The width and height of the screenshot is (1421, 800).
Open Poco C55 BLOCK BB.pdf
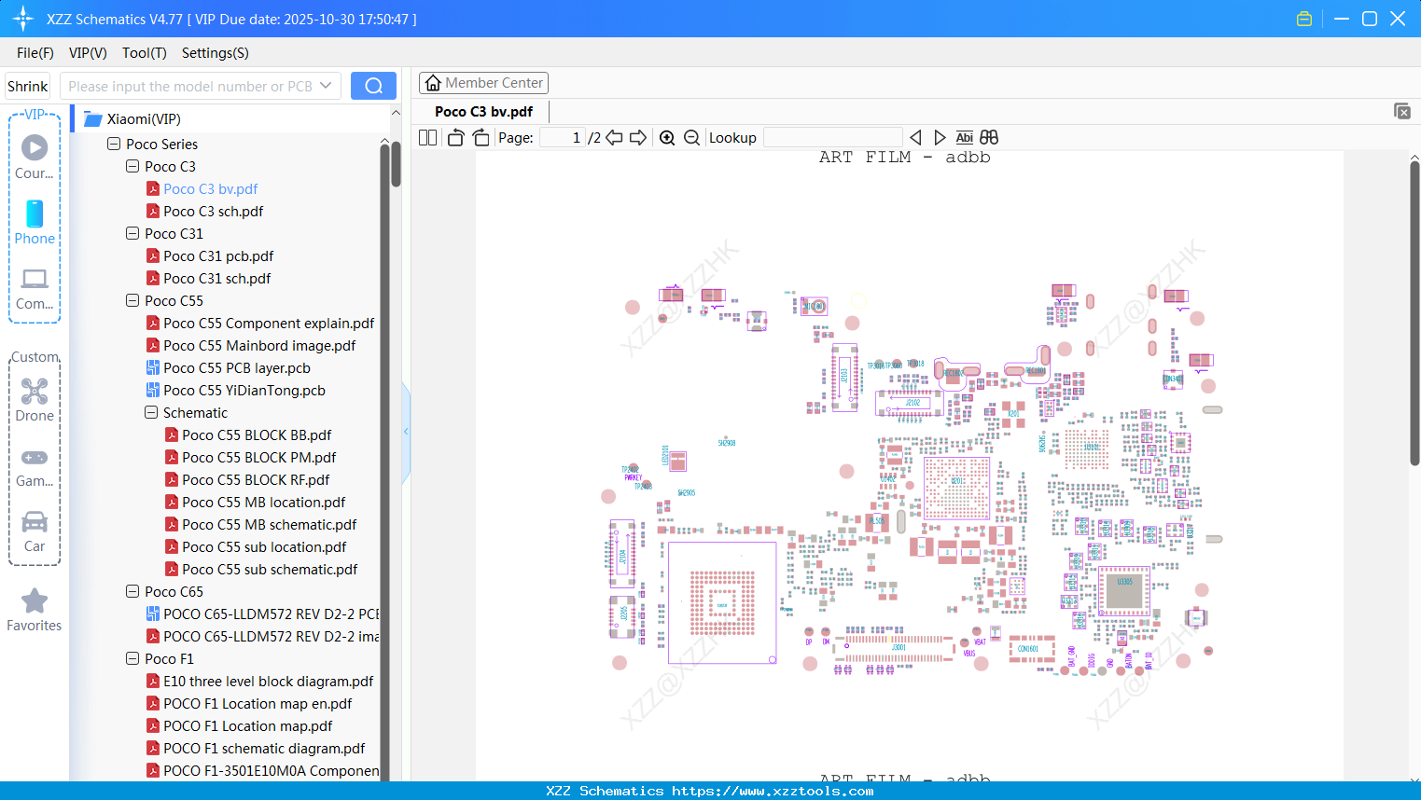(257, 434)
